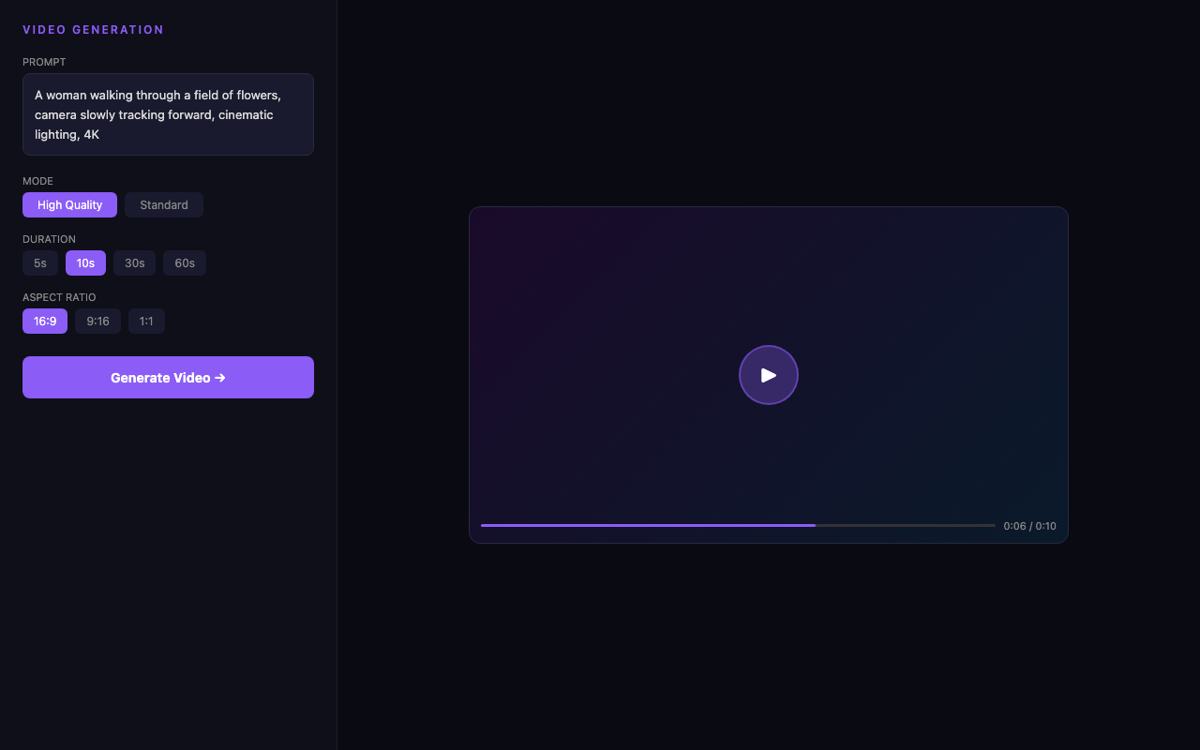Click the Duration section label
Viewport: 1200px width, 750px height.
49,239
